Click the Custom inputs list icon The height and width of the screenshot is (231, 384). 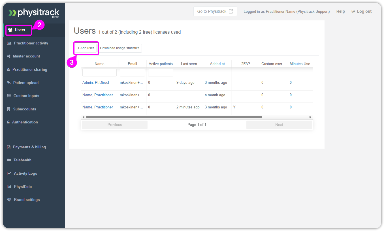(9, 96)
